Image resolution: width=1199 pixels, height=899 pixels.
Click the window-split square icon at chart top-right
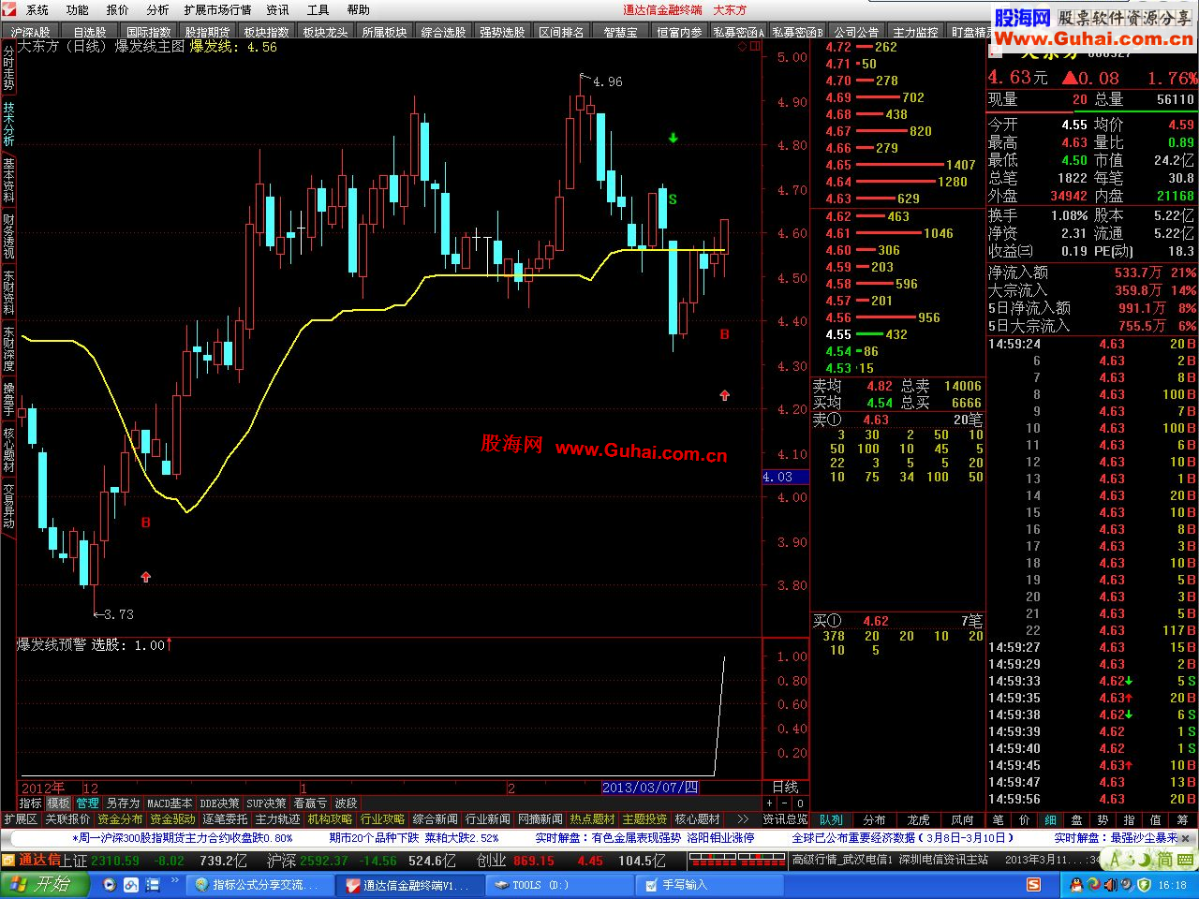click(755, 46)
